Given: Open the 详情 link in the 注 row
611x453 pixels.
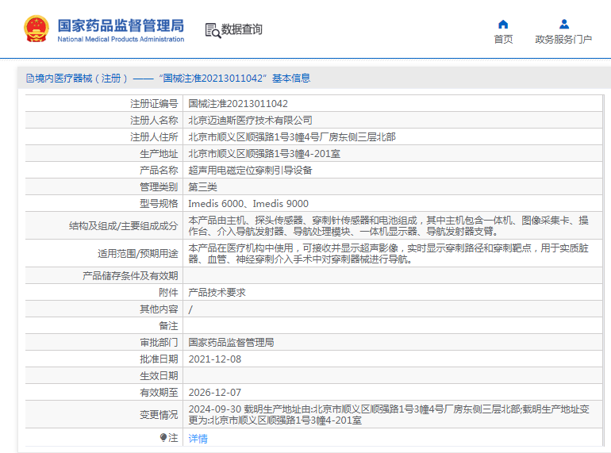Looking at the screenshot, I should [198, 438].
